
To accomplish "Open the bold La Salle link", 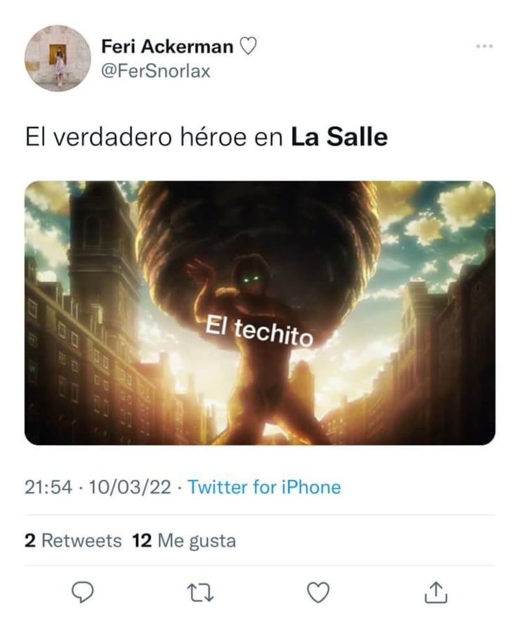I will point(339,137).
